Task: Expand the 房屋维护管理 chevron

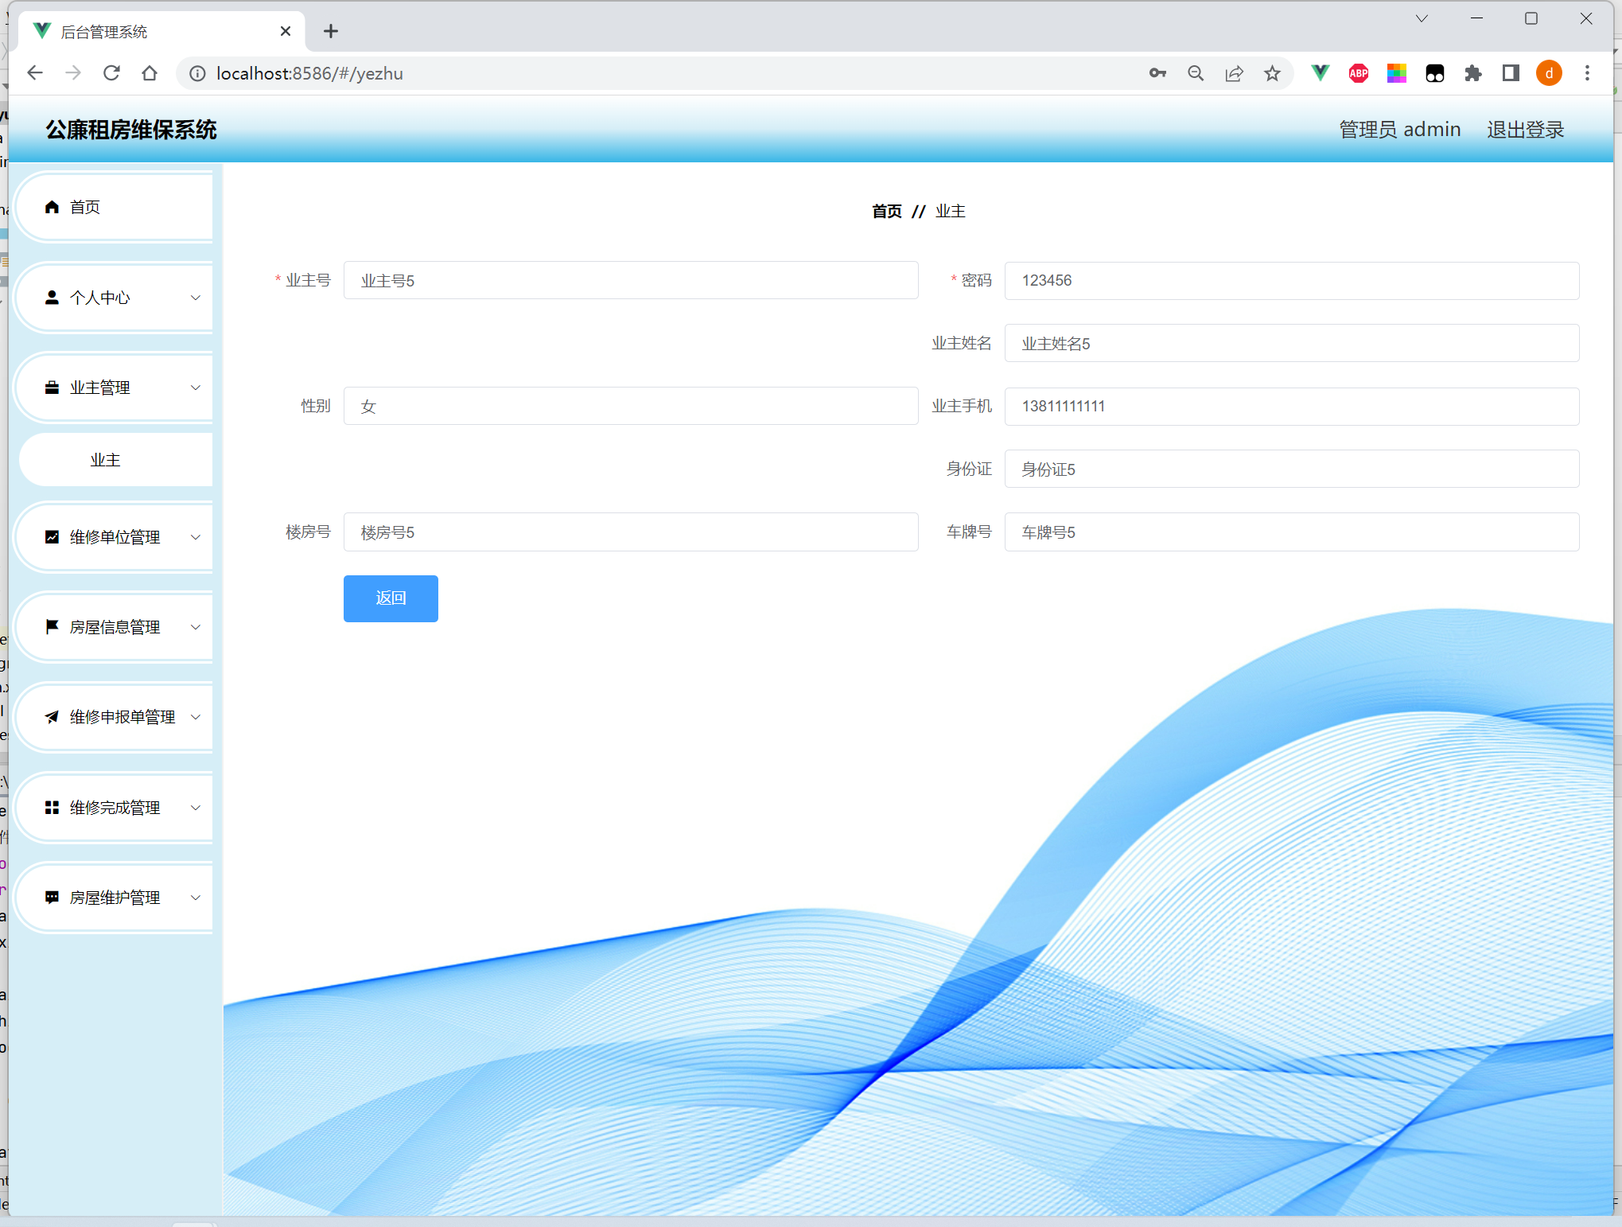Action: click(196, 898)
